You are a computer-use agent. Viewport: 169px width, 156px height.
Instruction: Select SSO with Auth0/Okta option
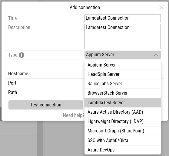coord(123,141)
